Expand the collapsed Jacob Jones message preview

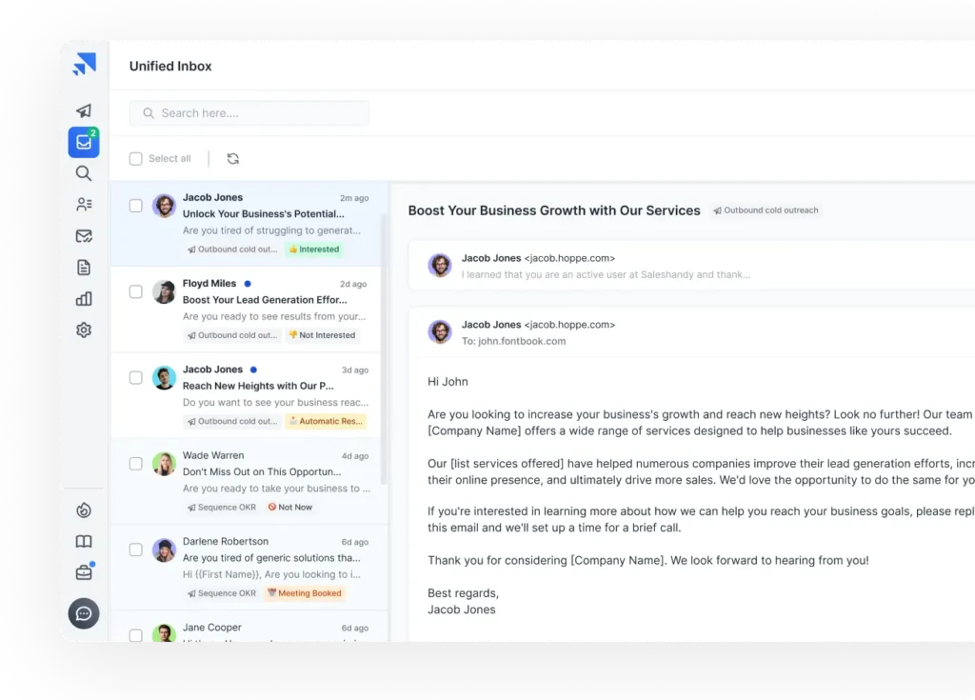691,266
